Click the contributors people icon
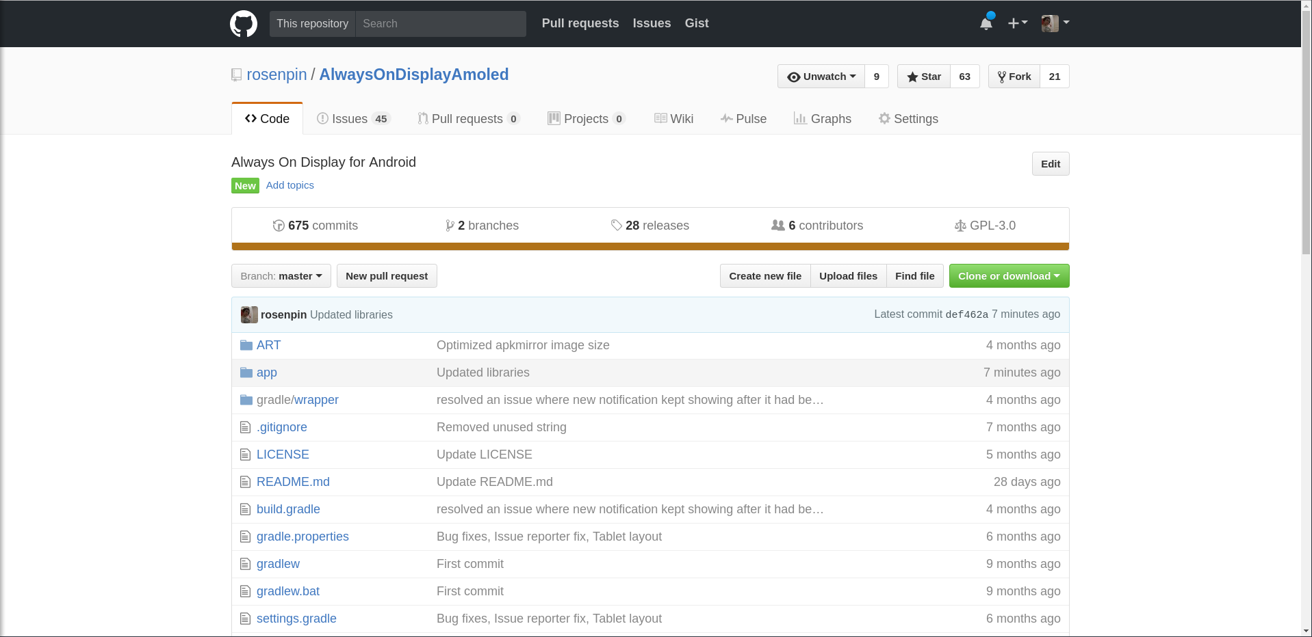The image size is (1312, 637). (x=778, y=226)
